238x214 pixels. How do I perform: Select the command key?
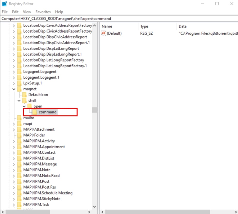pos(48,112)
